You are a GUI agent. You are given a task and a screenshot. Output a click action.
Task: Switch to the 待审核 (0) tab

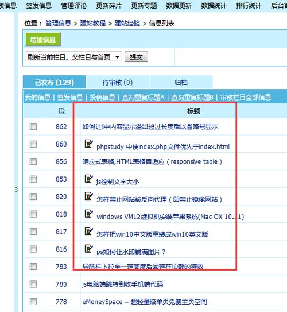coord(118,82)
